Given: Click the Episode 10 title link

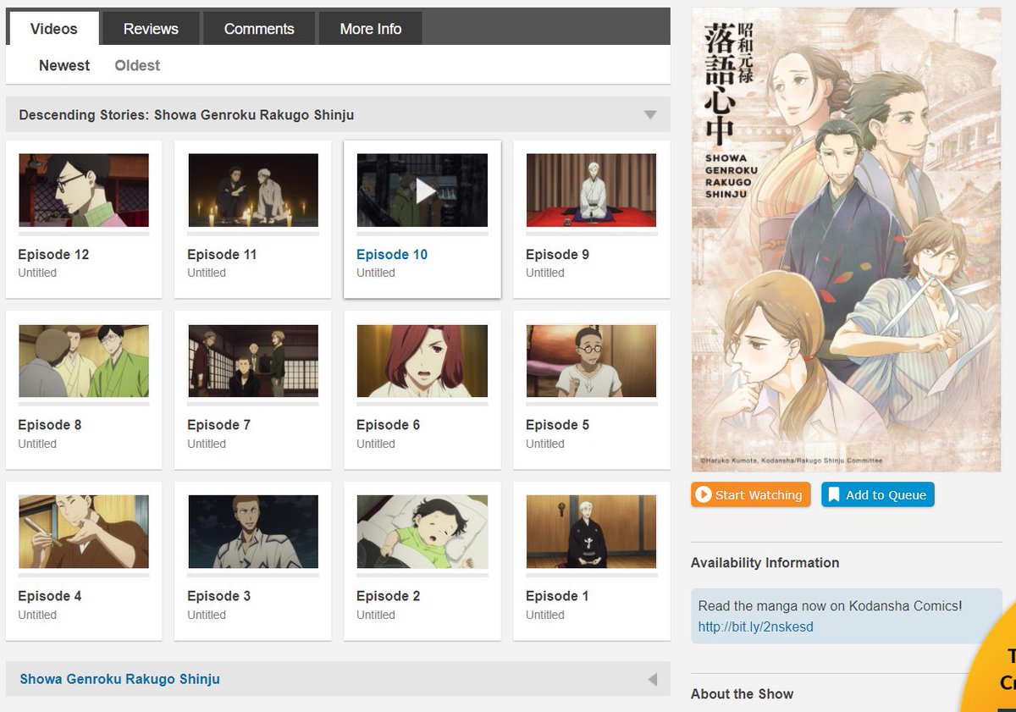Looking at the screenshot, I should (392, 254).
